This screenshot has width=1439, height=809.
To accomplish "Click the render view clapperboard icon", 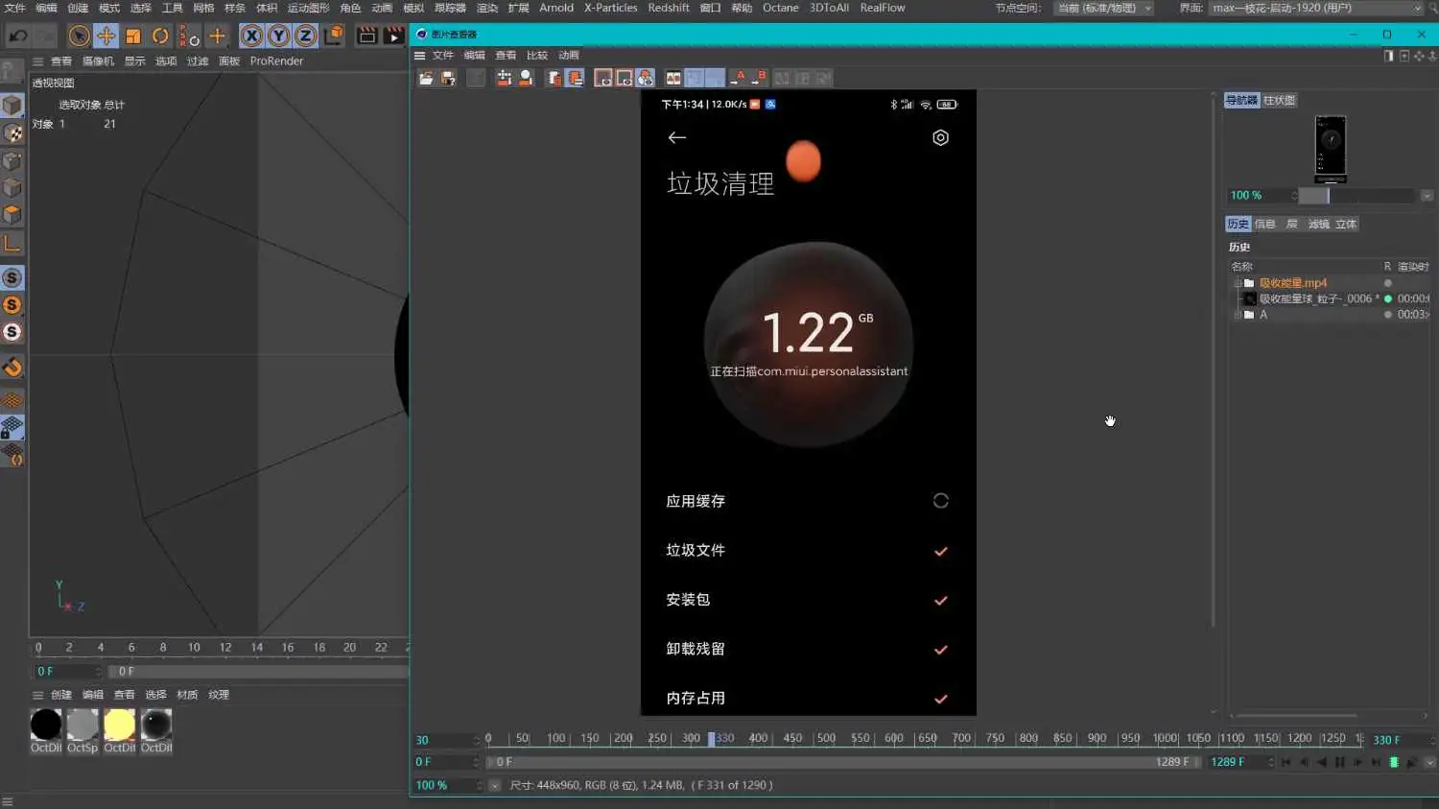I will tap(366, 36).
